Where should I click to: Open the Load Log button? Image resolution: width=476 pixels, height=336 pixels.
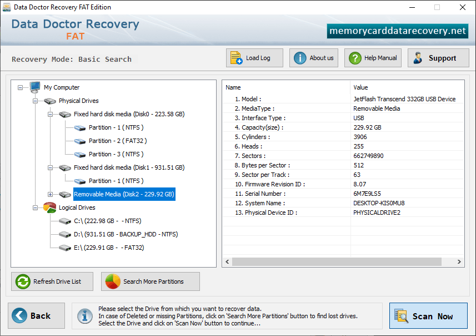tap(254, 58)
